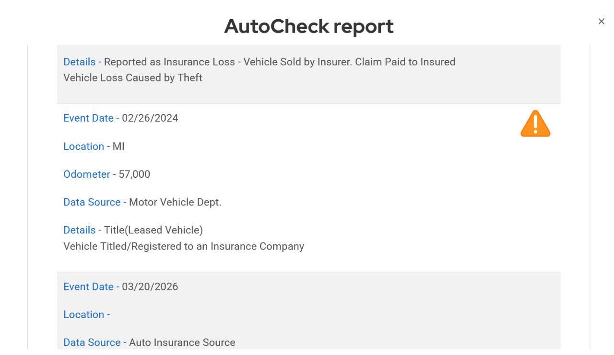Click the Vehicle Titled/Registered to Insurance Company line
Image resolution: width=614 pixels, height=355 pixels.
point(184,246)
